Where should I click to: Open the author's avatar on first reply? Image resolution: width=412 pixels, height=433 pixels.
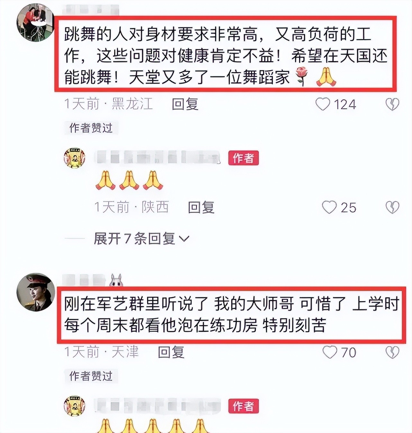(x=75, y=158)
